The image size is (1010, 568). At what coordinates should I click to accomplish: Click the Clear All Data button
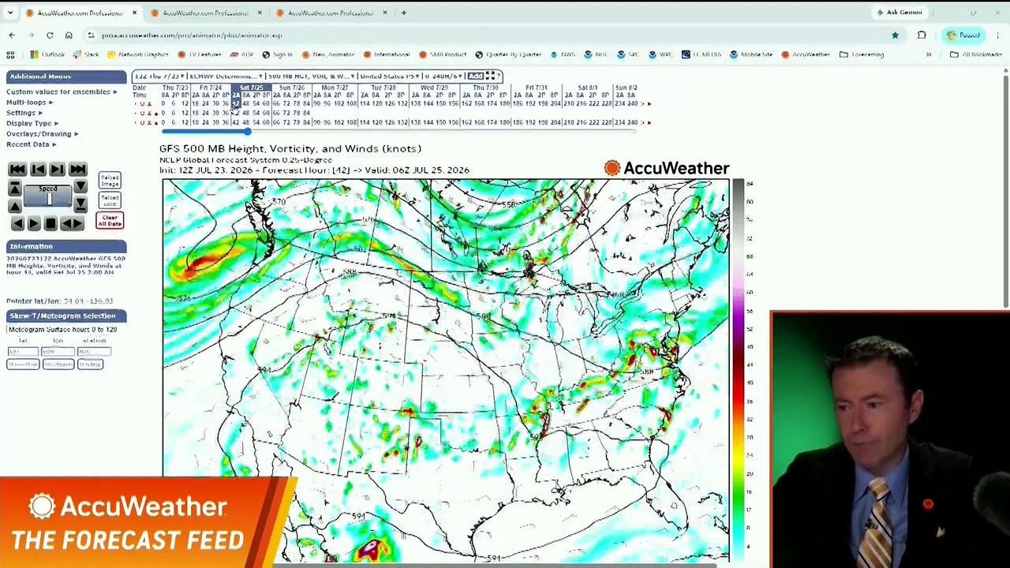110,220
